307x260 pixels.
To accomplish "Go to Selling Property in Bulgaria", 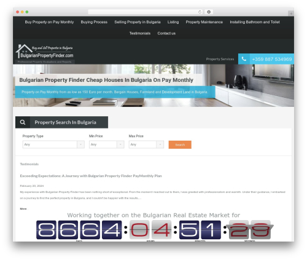I will click(138, 22).
